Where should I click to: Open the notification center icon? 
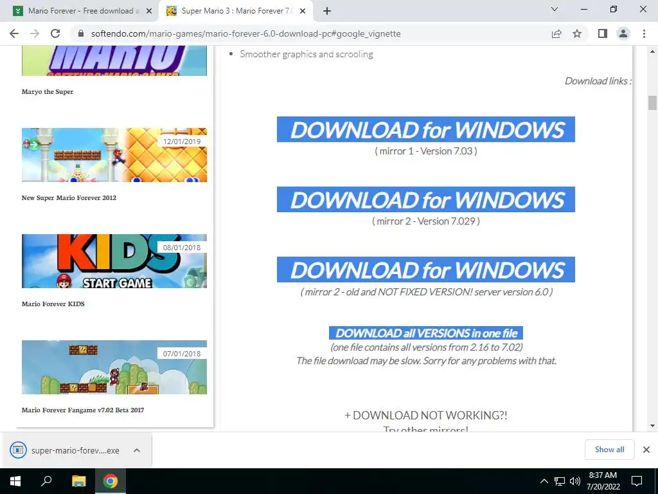637,481
